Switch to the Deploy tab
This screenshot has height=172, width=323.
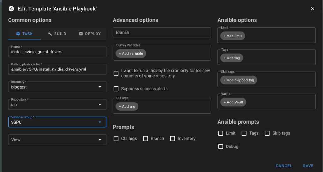pyautogui.click(x=90, y=34)
